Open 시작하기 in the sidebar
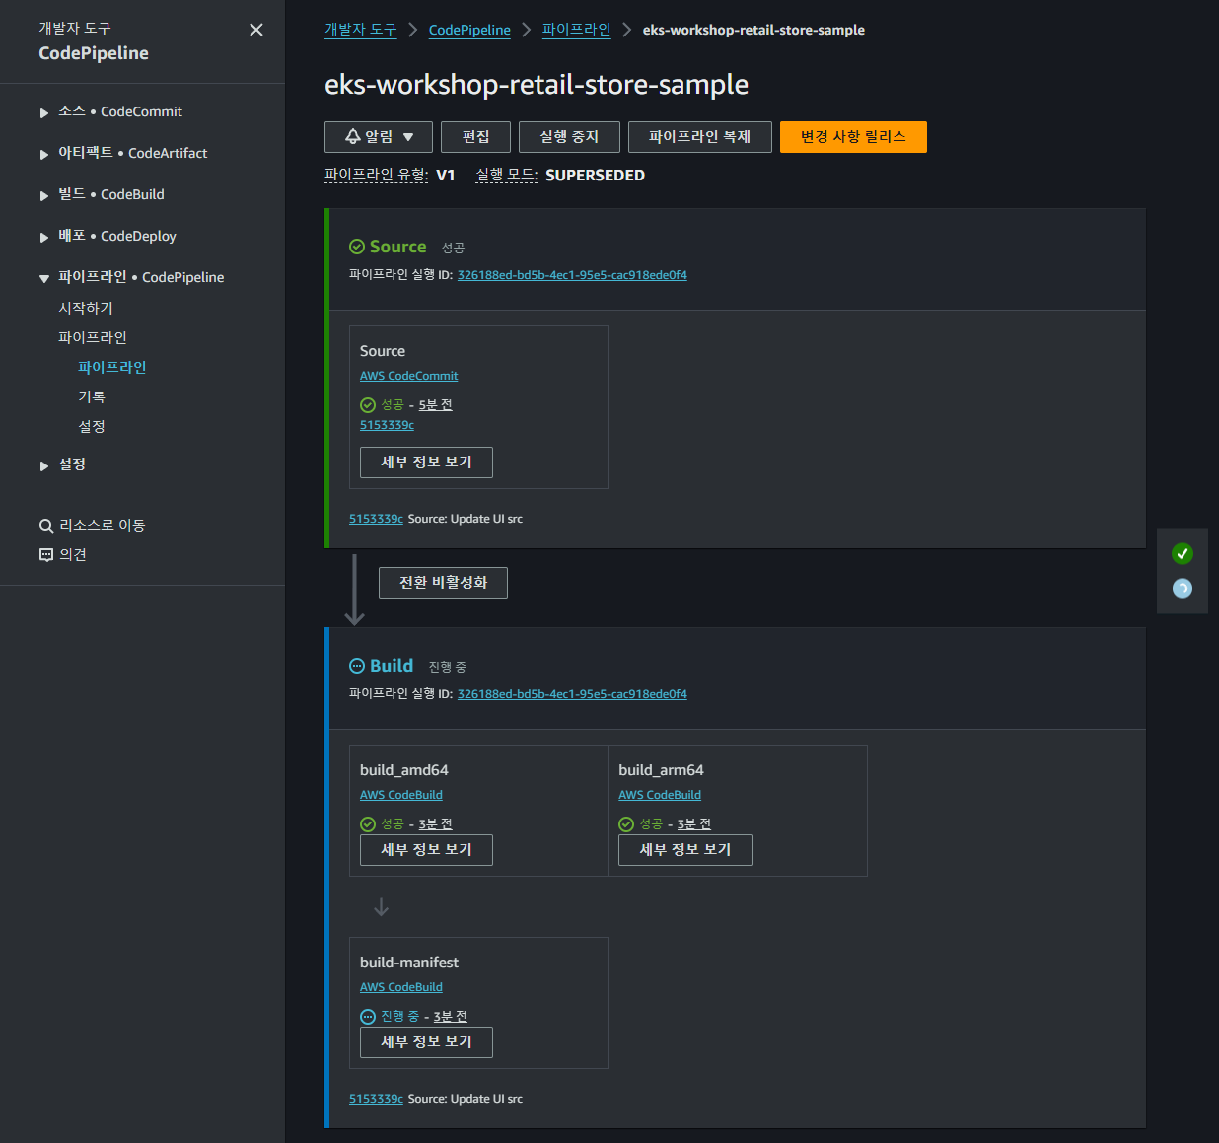Viewport: 1219px width, 1143px height. 86,308
